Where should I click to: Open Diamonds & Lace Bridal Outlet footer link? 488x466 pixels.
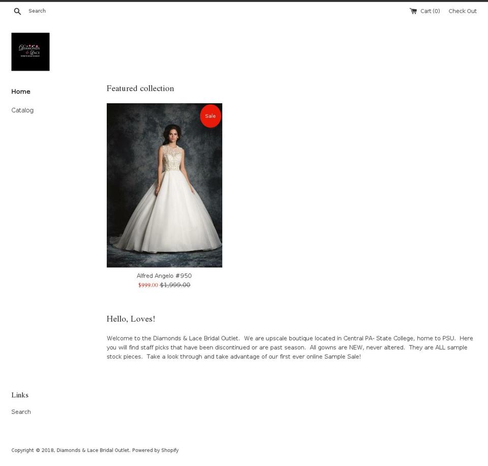93,450
